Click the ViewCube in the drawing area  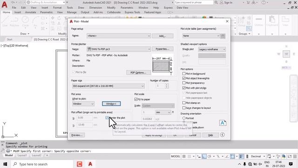(x=286, y=54)
